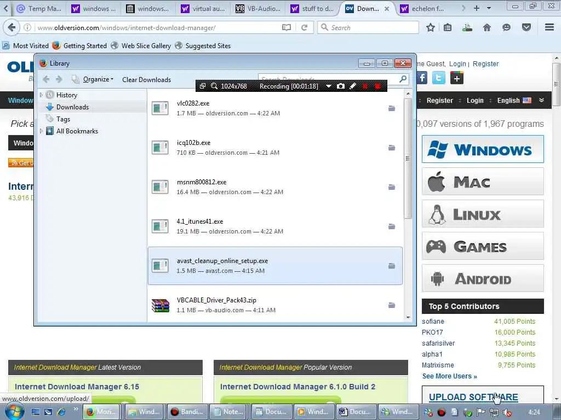Image resolution: width=561 pixels, height=420 pixels.
Task: Open the See More Users link
Action: point(449,376)
